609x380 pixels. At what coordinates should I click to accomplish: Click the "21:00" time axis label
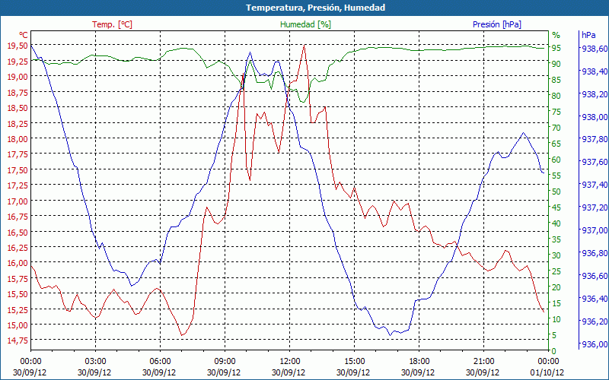click(x=484, y=361)
